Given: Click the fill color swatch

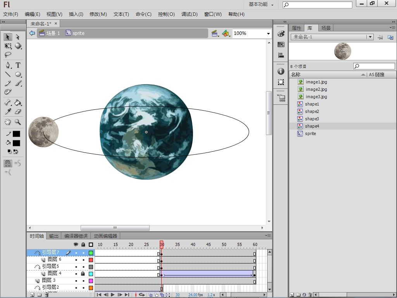Looking at the screenshot, I should click(x=16, y=143).
